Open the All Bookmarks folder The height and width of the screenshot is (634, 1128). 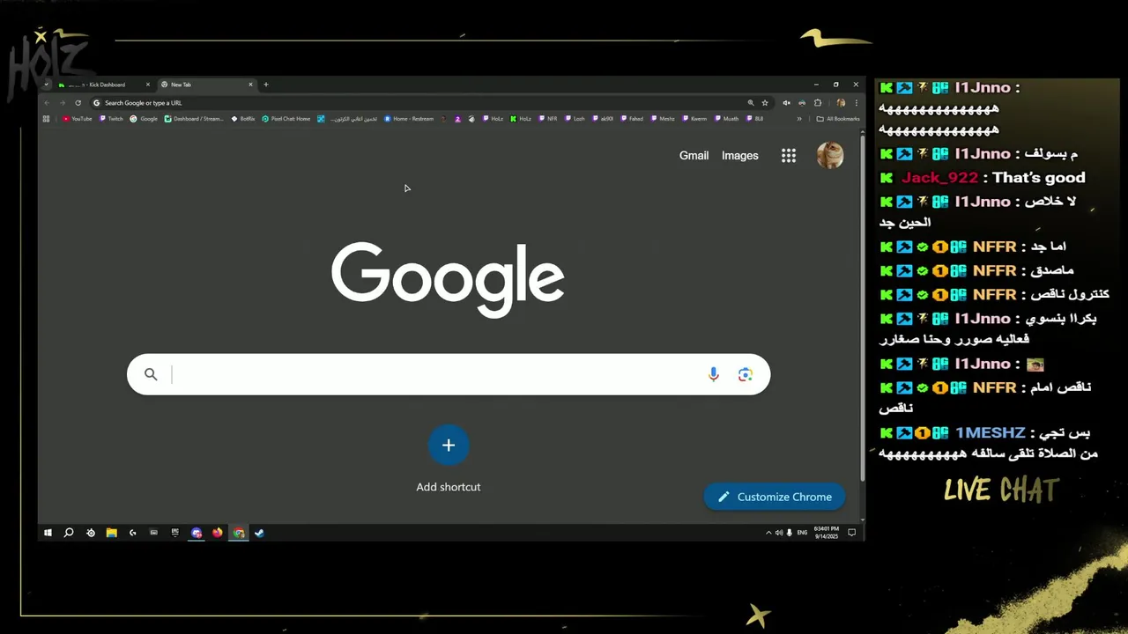coord(837,119)
